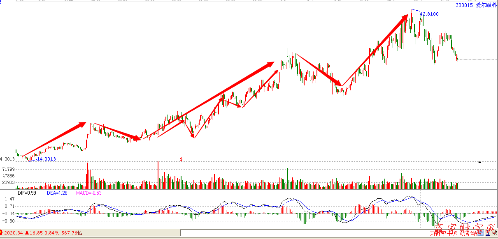Click the 567.76亿 turnover figure in status bar
498x239 pixels.
pos(72,233)
